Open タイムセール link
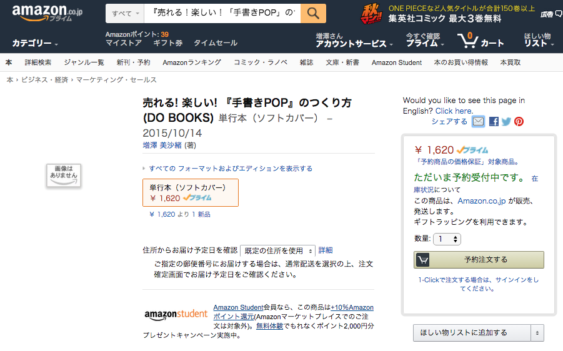This screenshot has height=351, width=563. coord(216,43)
